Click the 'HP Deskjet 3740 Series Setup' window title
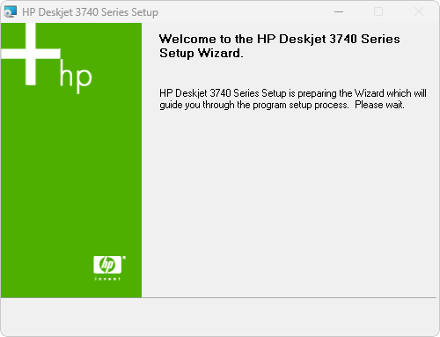Screen dimensions: 440x337 click(x=90, y=12)
